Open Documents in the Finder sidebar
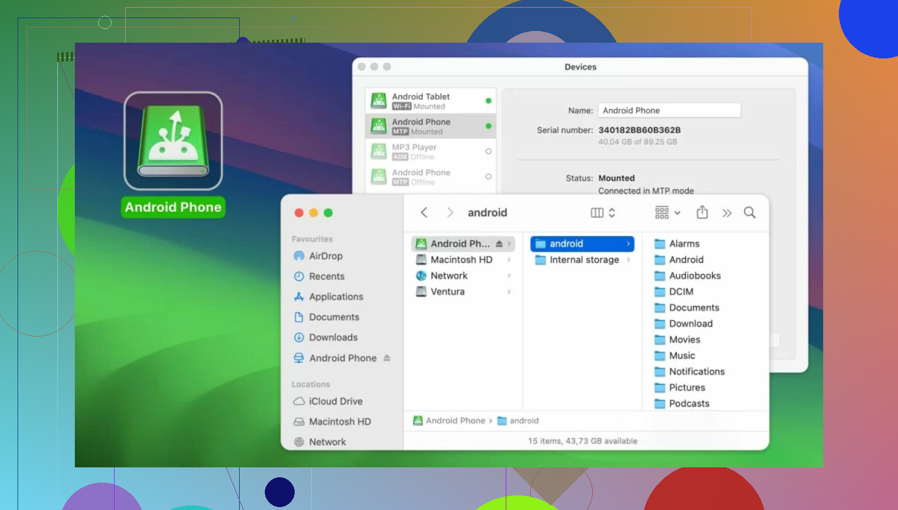Screen dimensions: 898x510 326,317
